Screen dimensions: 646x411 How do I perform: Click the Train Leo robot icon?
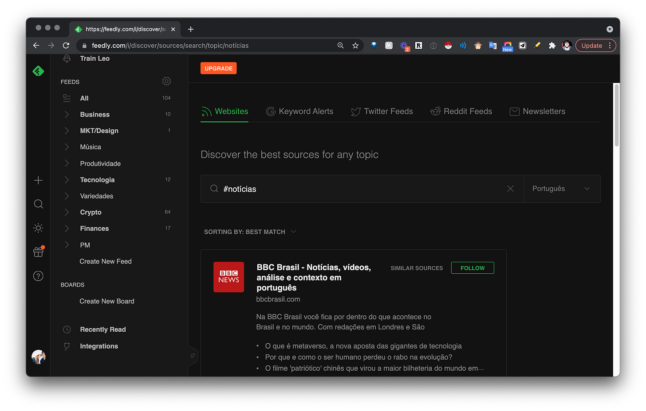tap(67, 58)
